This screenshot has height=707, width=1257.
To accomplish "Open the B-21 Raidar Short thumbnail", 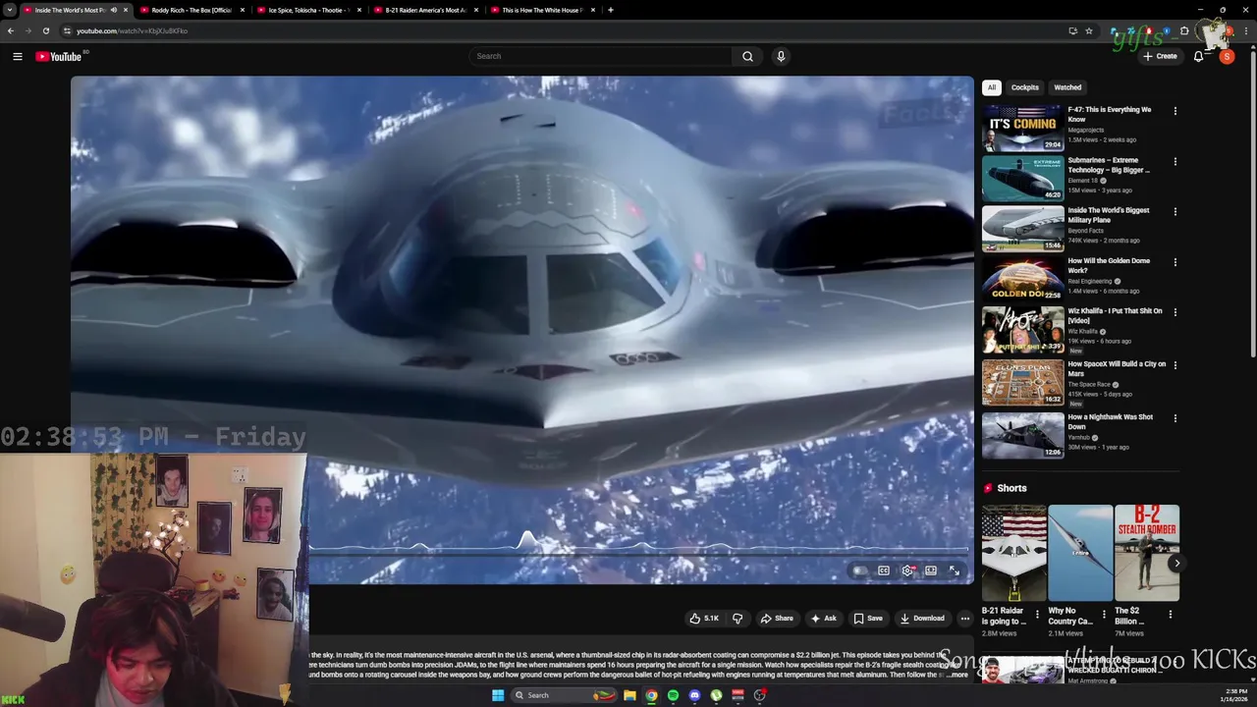I will tap(1014, 553).
